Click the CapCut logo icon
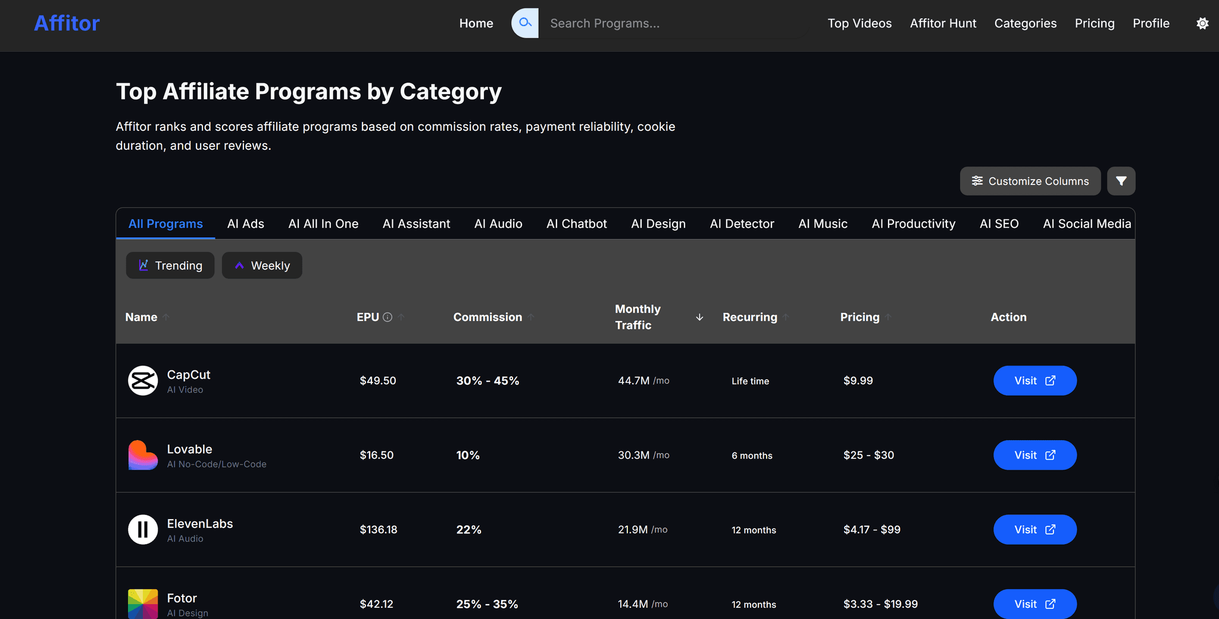 [x=143, y=381]
